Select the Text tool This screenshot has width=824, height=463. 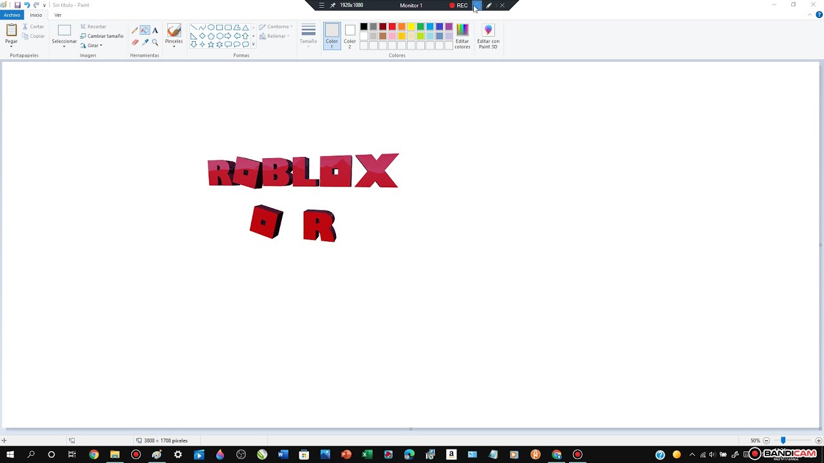155,30
